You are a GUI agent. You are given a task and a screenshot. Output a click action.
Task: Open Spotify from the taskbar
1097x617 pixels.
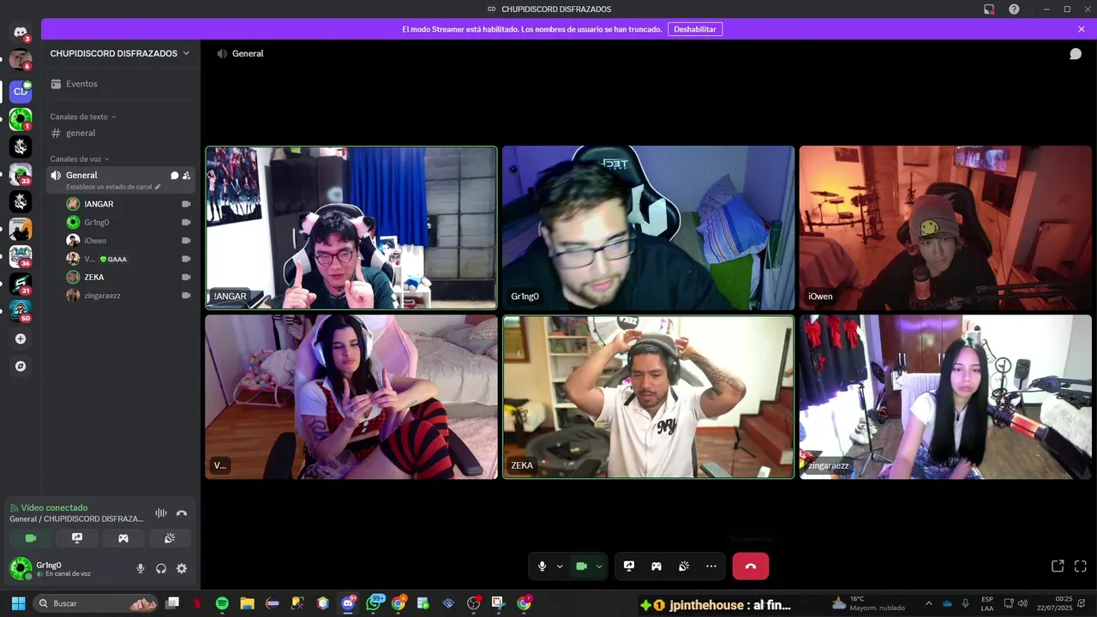point(222,603)
